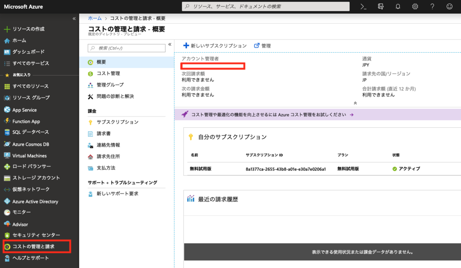Open Cloud Shell icon in top bar

363,6
